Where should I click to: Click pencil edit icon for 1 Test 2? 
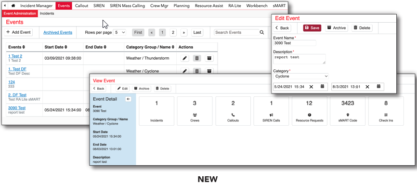(x=185, y=58)
